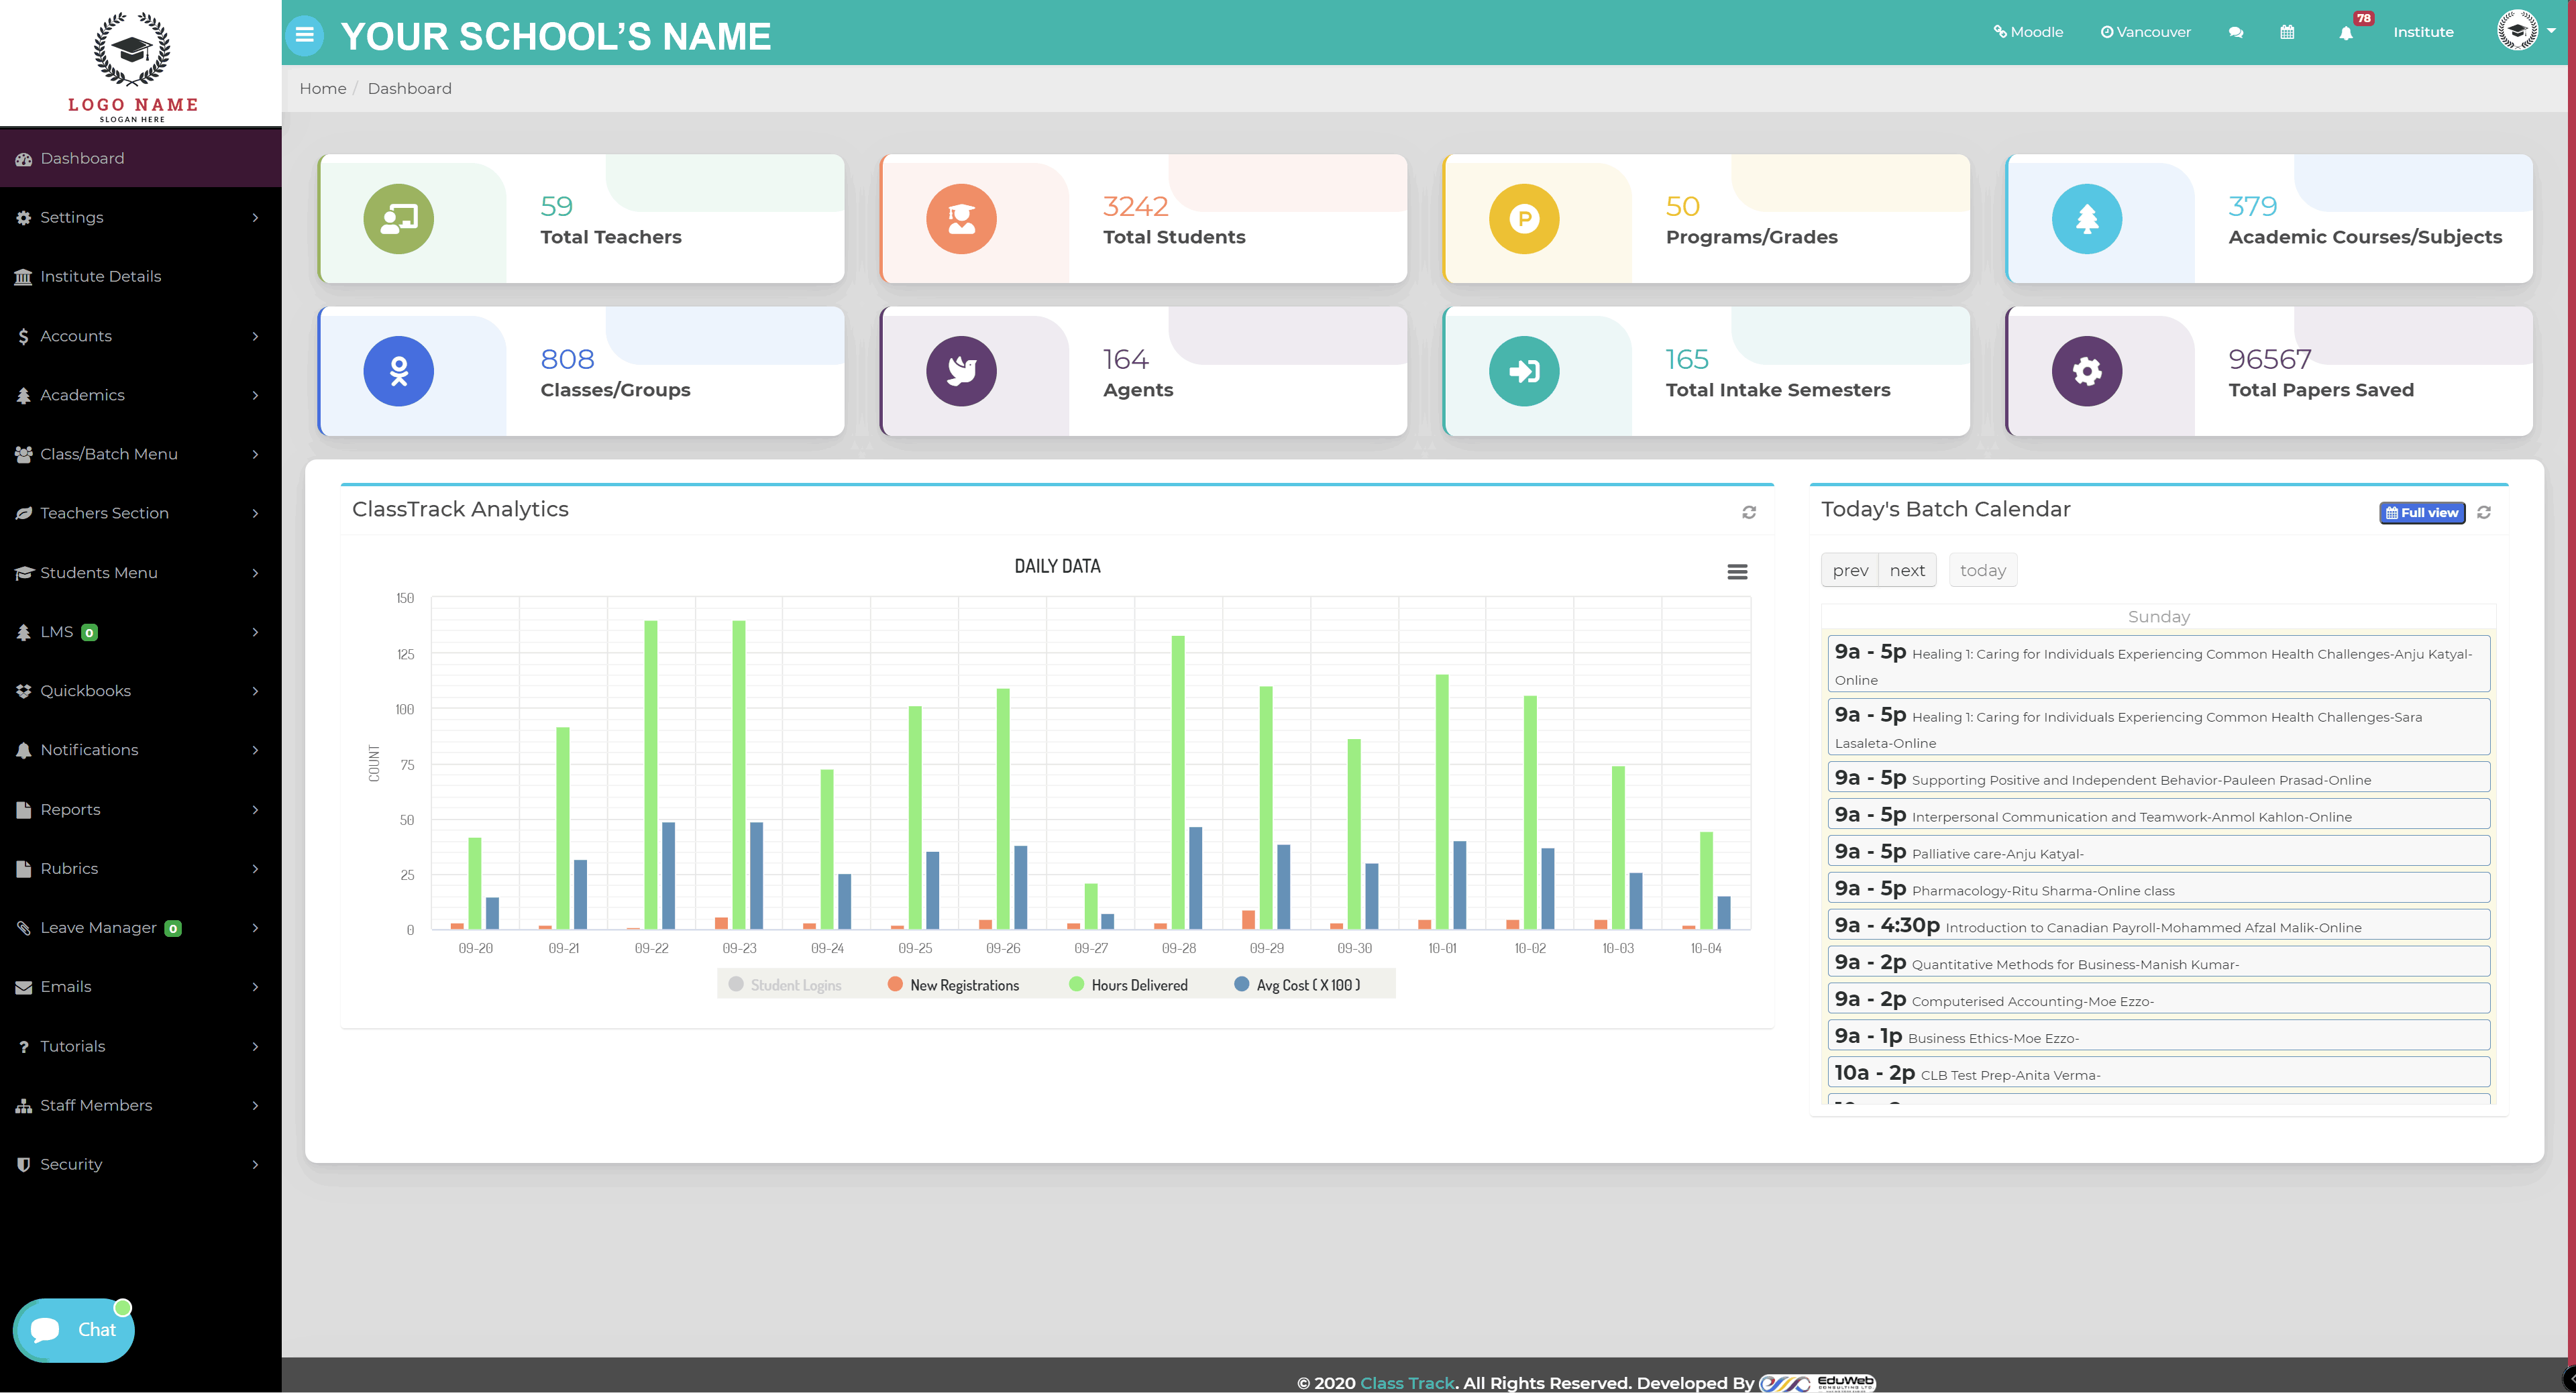Click the Total Teachers card icon
Viewport: 2576px width, 1393px height.
tap(398, 219)
